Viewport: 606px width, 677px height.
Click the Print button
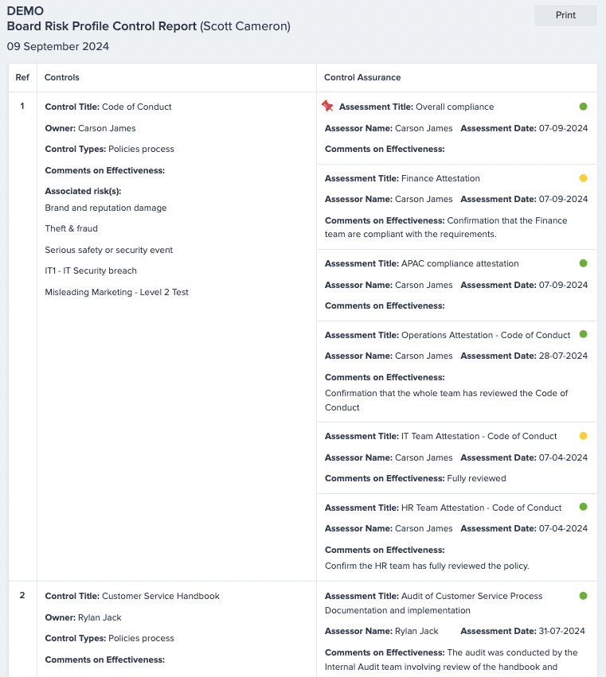(565, 15)
